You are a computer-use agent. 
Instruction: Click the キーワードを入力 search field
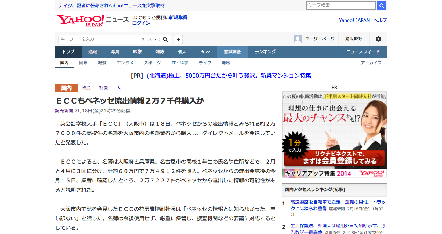point(98,39)
